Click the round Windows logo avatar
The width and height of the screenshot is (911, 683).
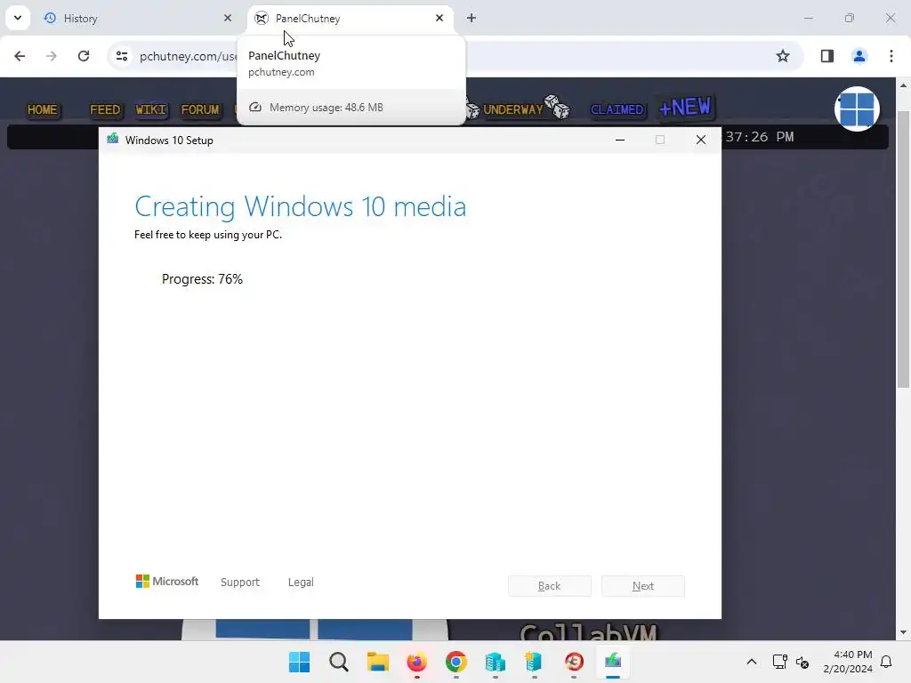coord(857,109)
